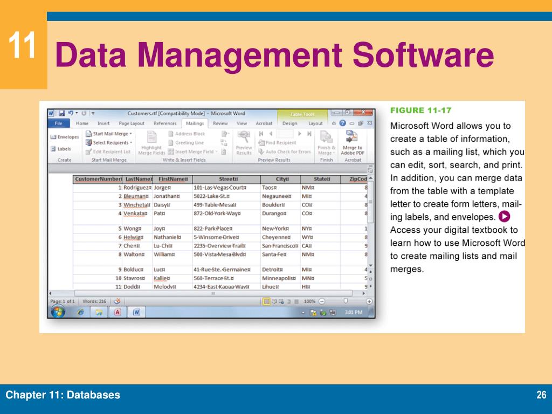The width and height of the screenshot is (552, 414).
Task: Switch to Outline view
Action: 289,301
